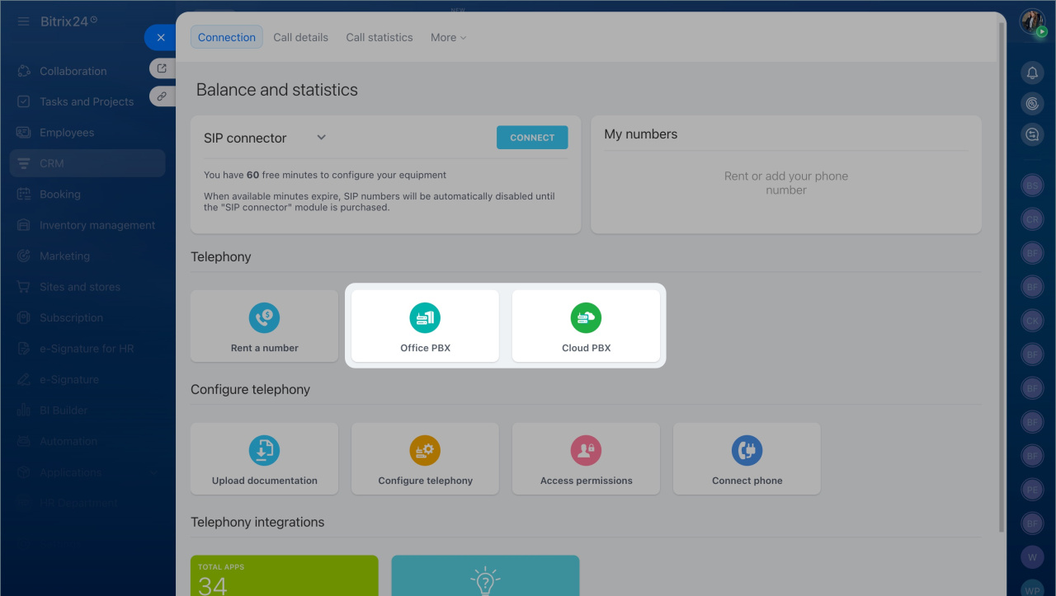This screenshot has width=1056, height=596.
Task: Expand the More menu
Action: click(448, 37)
